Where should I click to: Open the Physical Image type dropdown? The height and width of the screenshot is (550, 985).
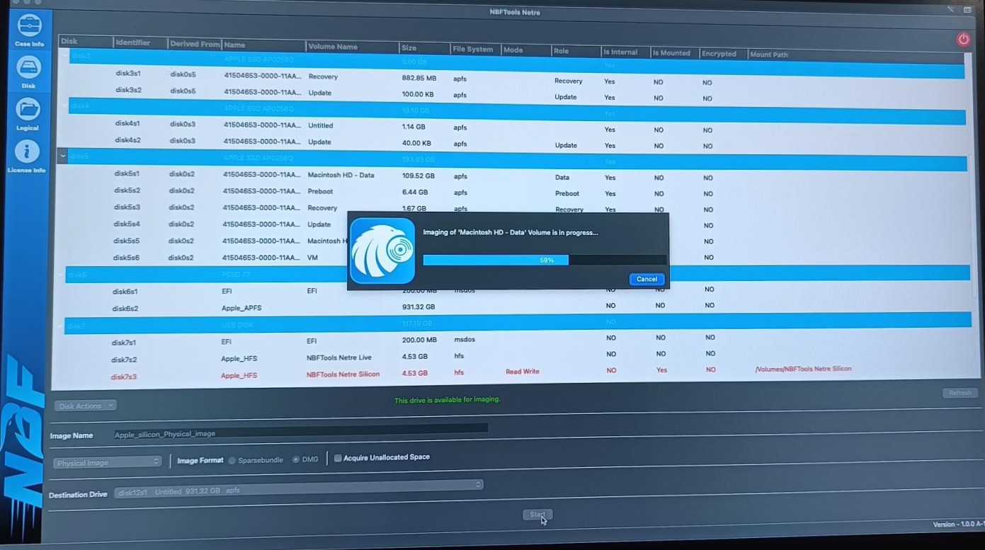108,462
